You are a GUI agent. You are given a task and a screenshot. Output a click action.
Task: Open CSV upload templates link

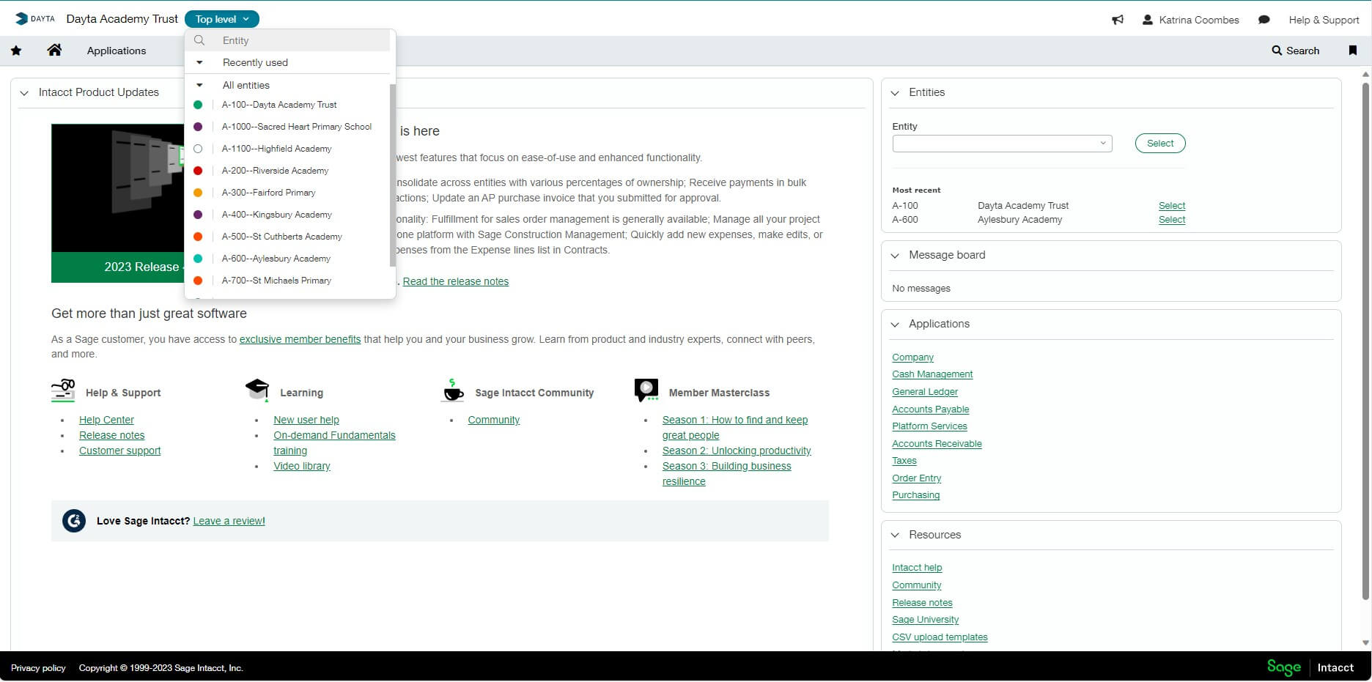[940, 637]
